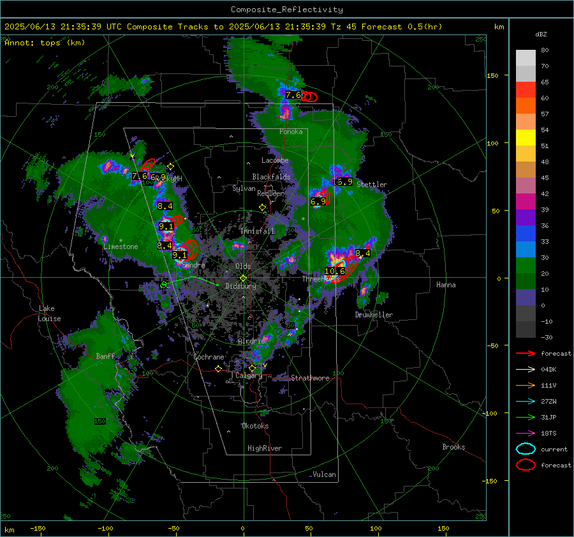
Task: Pick the yellow 54 dBZ color swatch
Action: (x=526, y=137)
